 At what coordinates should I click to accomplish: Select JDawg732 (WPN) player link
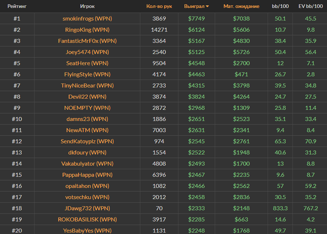[x=87, y=208]
